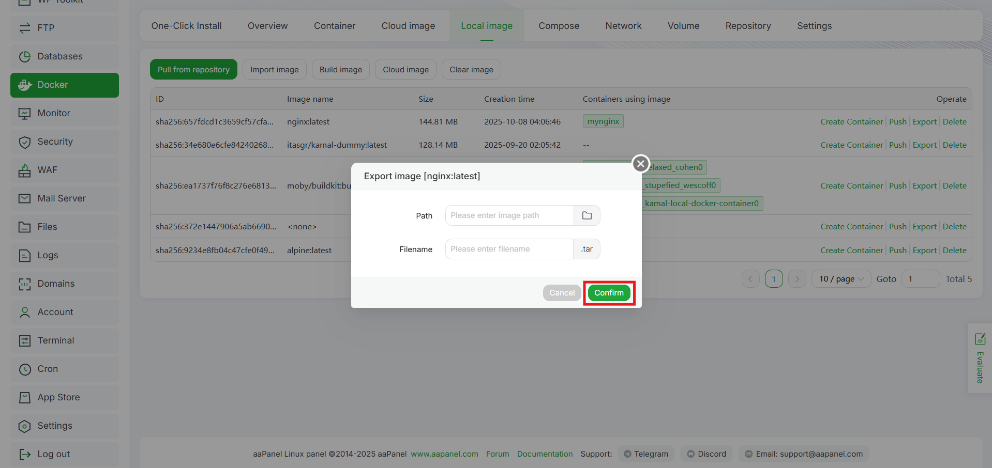Click the Files folder icon in sidebar
Viewport: 992px width, 468px height.
coord(25,227)
